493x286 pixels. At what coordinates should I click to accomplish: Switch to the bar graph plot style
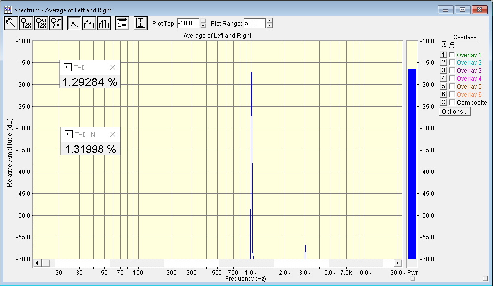[x=104, y=23]
